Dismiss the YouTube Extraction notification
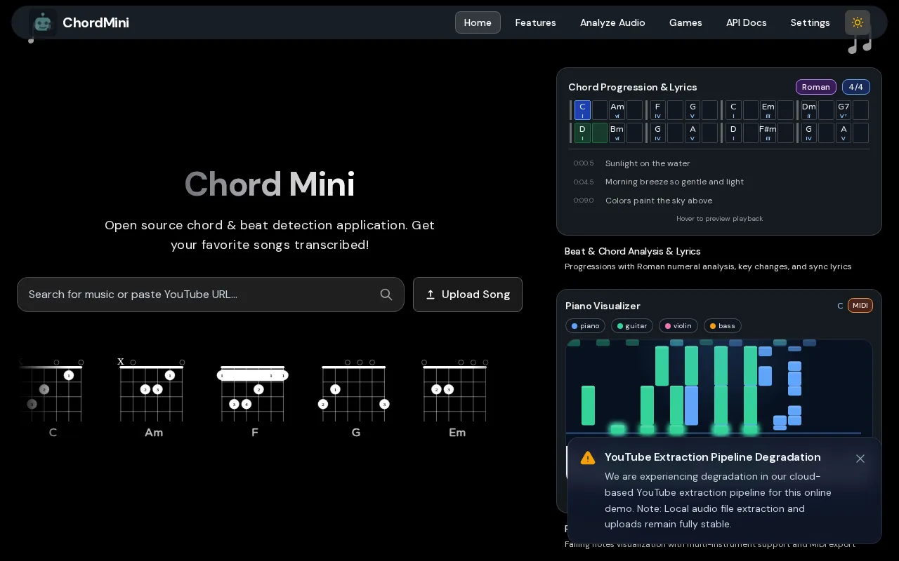This screenshot has width=899, height=561. [860, 459]
